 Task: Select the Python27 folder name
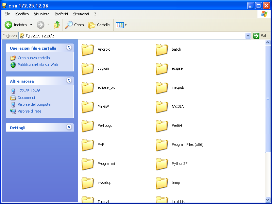[180, 164]
